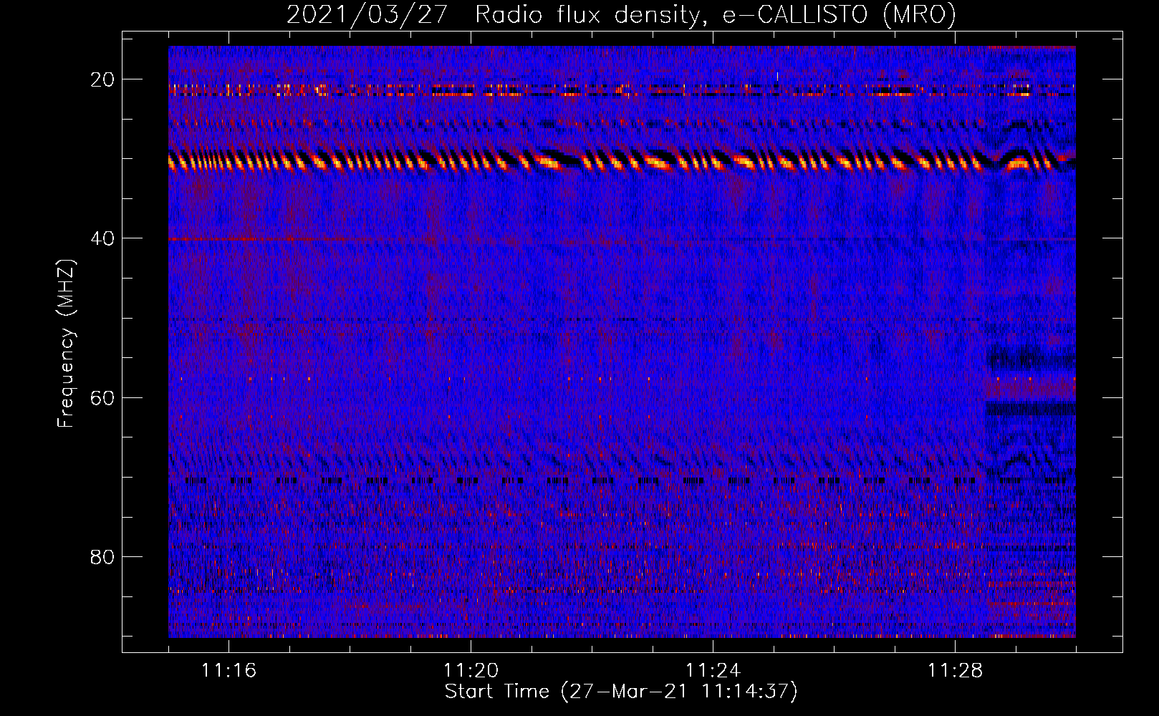The height and width of the screenshot is (716, 1159).
Task: Click the 'Frequency (MHZ)' vertical axis label
Action: click(66, 344)
